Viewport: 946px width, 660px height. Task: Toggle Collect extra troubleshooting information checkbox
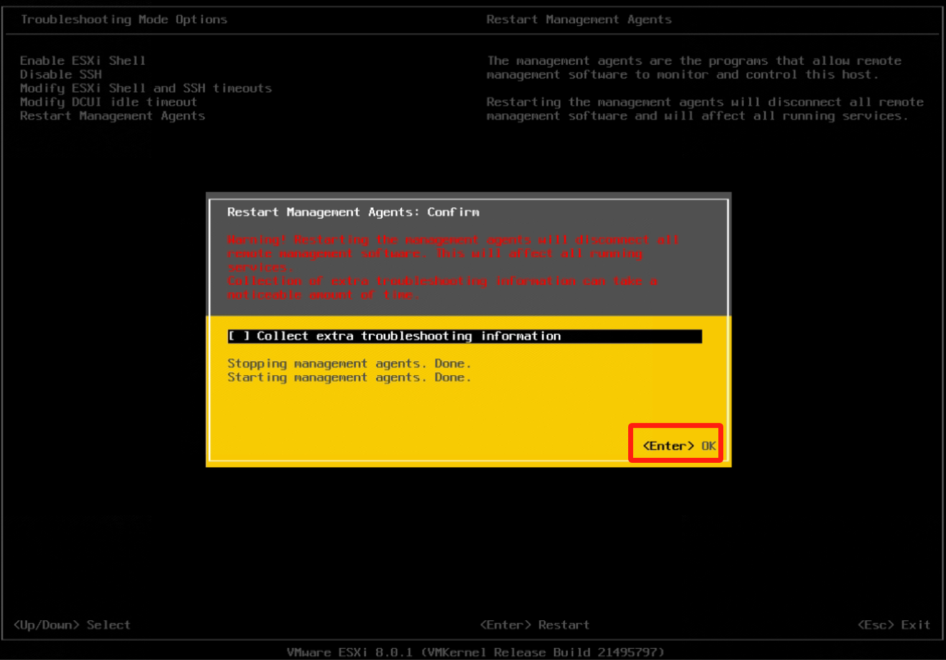pos(238,336)
